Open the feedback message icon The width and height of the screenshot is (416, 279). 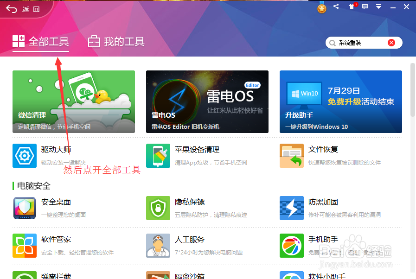365,6
